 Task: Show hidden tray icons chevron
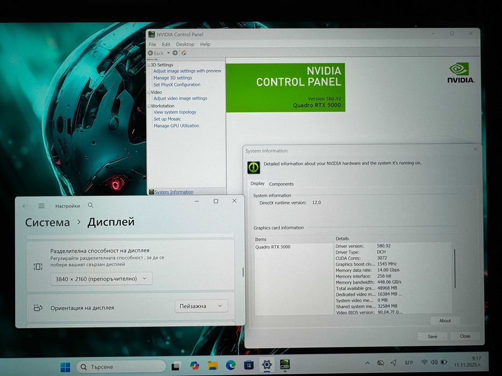367,363
